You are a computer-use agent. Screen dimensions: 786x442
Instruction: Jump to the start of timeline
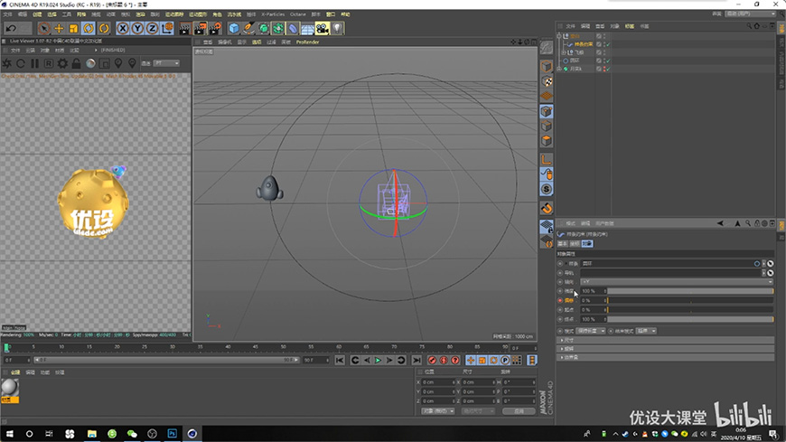(x=340, y=361)
